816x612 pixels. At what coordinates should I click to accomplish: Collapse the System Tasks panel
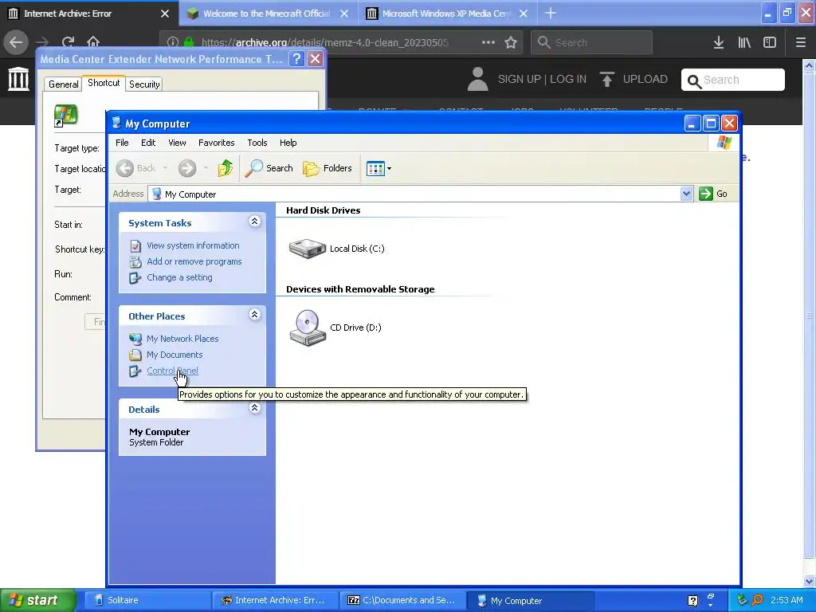254,222
